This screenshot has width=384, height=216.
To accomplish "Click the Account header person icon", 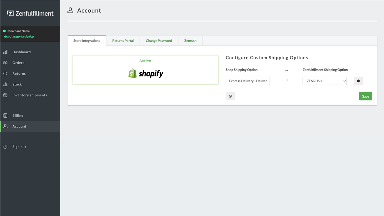I will 70,10.
